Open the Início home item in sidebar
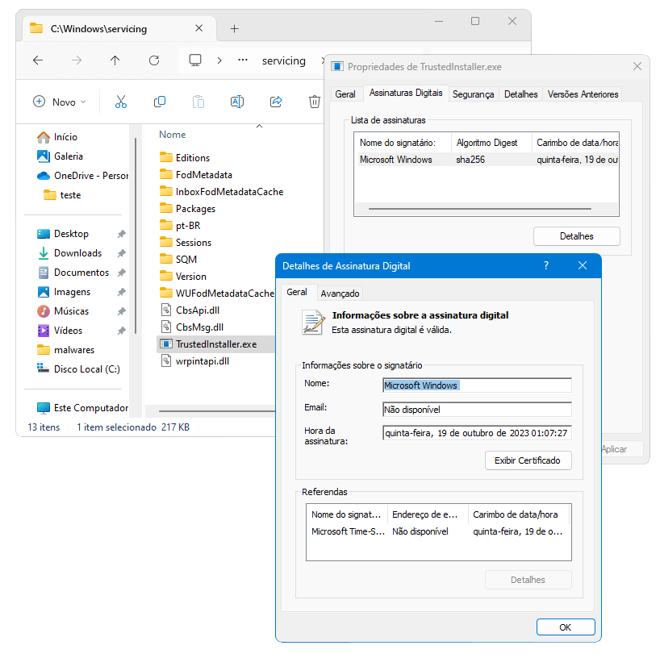The width and height of the screenshot is (660, 658). [x=57, y=137]
